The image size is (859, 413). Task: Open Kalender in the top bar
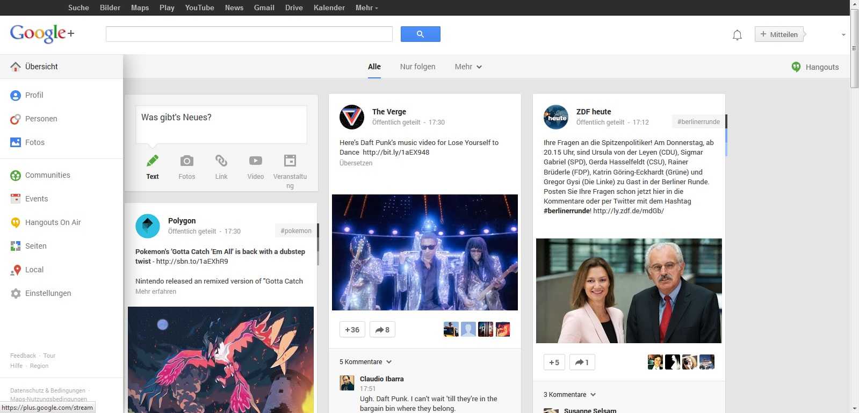(x=329, y=8)
